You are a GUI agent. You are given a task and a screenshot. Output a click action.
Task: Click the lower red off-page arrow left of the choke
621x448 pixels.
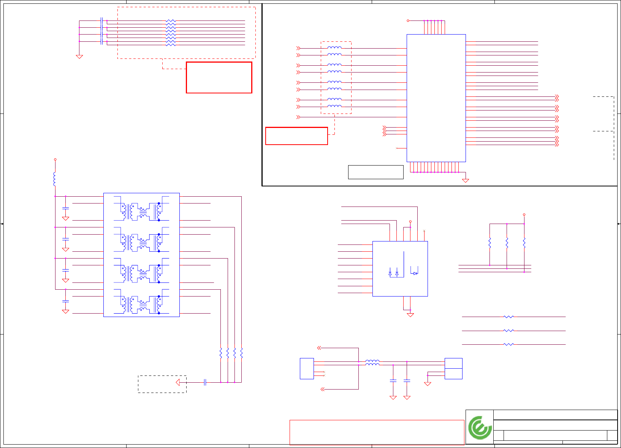323,389
